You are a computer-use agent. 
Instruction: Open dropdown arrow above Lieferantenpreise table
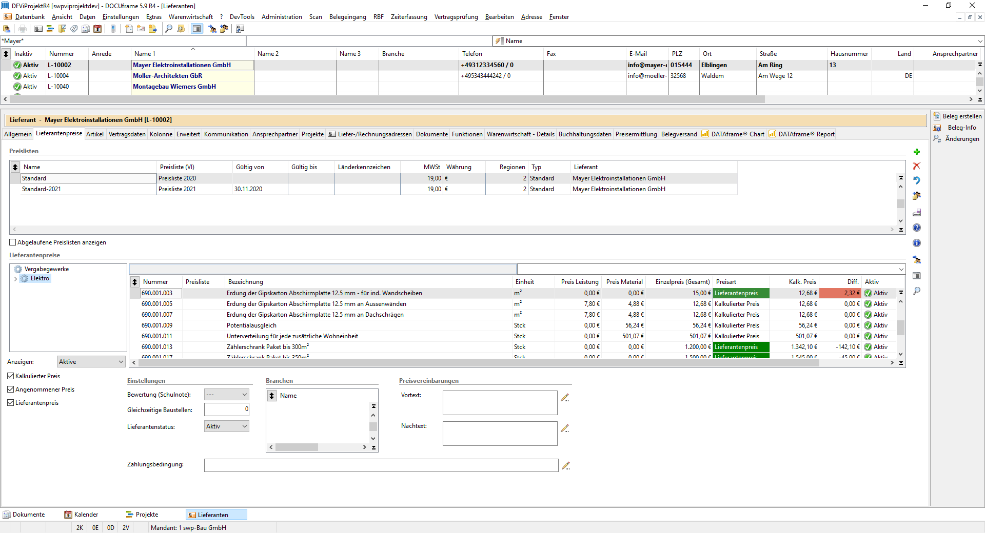coord(901,269)
